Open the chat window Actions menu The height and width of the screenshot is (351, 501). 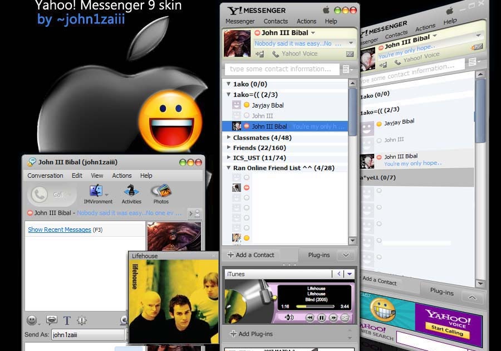122,175
